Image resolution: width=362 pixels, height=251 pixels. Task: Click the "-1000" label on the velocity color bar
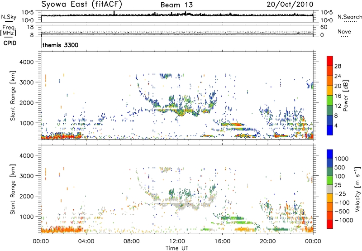[344, 220]
